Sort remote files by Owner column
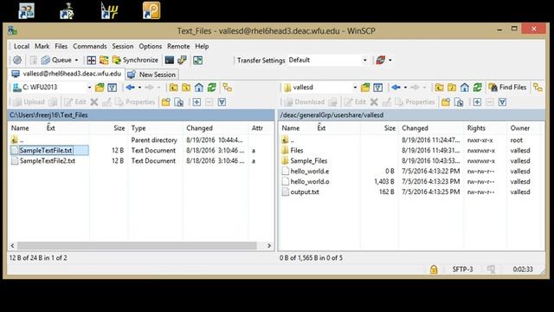Screen dimensions: 554x312 [525, 128]
